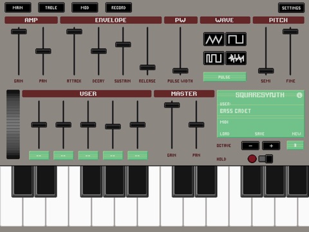This screenshot has width=309, height=232.
Task: Open the Record tab
Action: pos(118,8)
